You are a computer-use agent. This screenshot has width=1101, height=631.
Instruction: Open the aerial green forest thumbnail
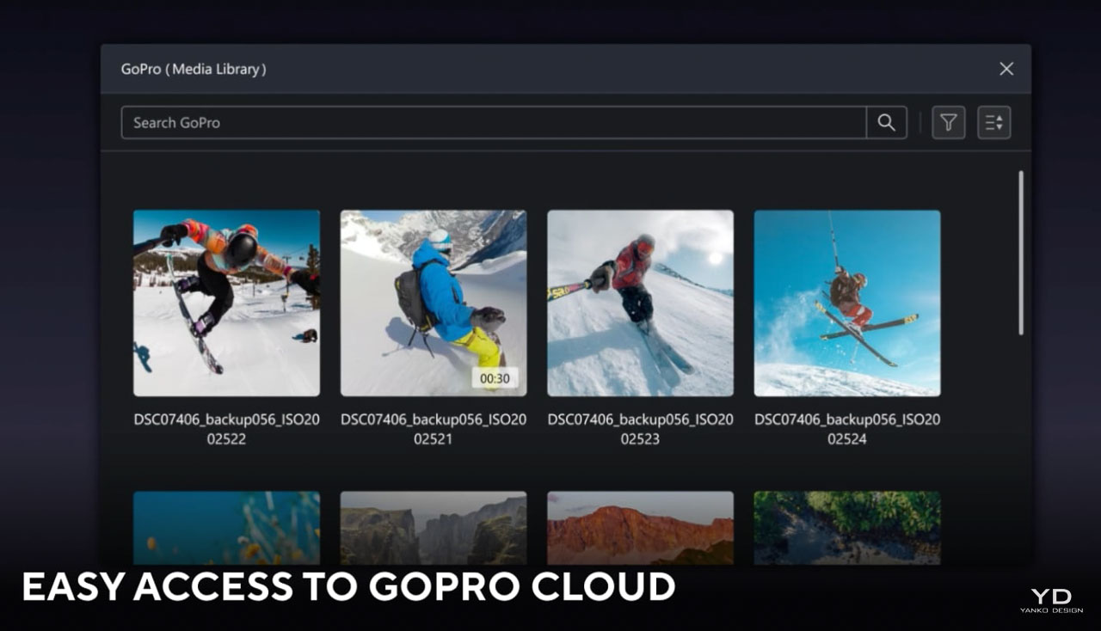(846, 528)
